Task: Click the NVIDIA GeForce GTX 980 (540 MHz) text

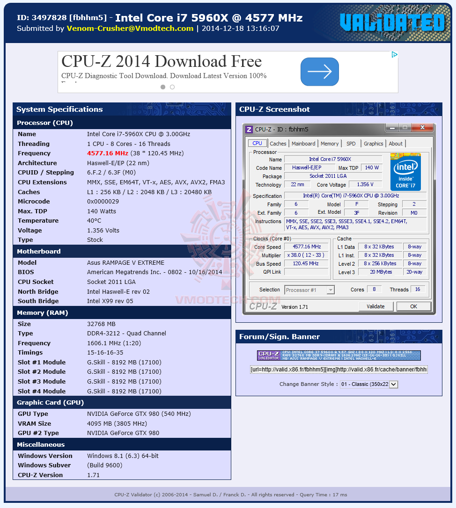Action: pos(139,414)
